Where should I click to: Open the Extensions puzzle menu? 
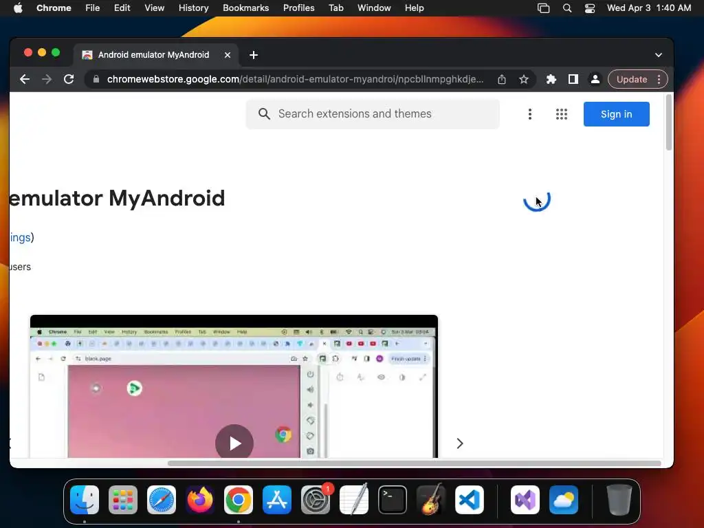551,80
